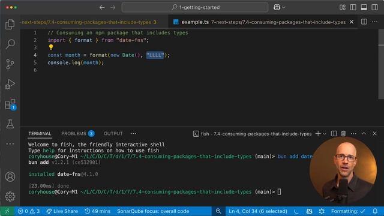Open the new terminal launch profile dropdown
Viewport: 384px width, 216px height.
325,134
